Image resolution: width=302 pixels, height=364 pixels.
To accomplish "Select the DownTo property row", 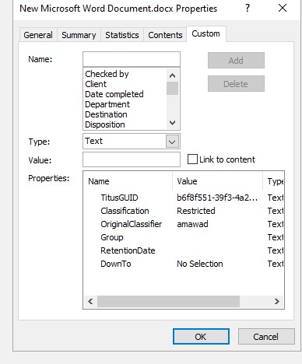I will pos(184,264).
